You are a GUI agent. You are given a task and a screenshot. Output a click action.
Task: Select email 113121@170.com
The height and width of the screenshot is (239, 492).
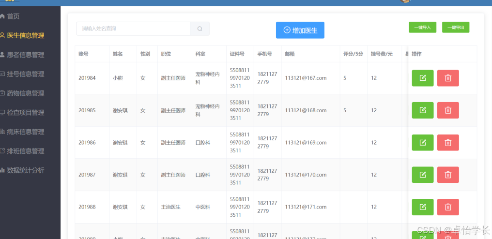(x=306, y=175)
